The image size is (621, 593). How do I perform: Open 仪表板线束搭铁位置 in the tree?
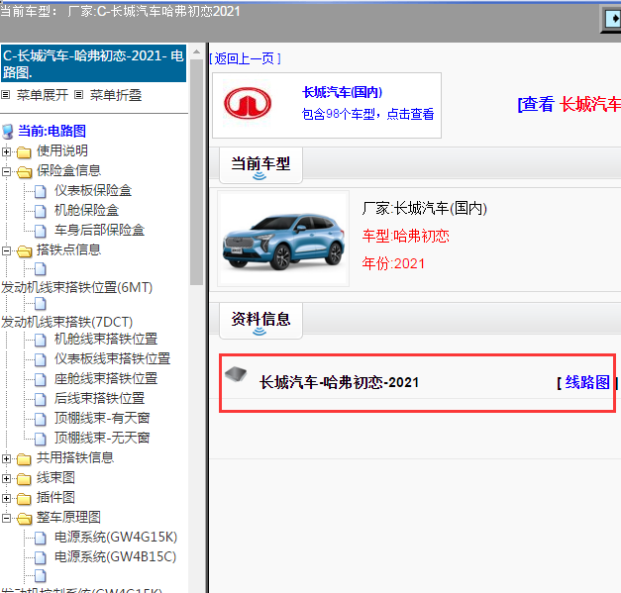pyautogui.click(x=113, y=359)
